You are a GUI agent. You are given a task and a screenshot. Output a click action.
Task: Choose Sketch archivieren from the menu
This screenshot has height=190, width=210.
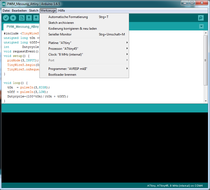84,23
